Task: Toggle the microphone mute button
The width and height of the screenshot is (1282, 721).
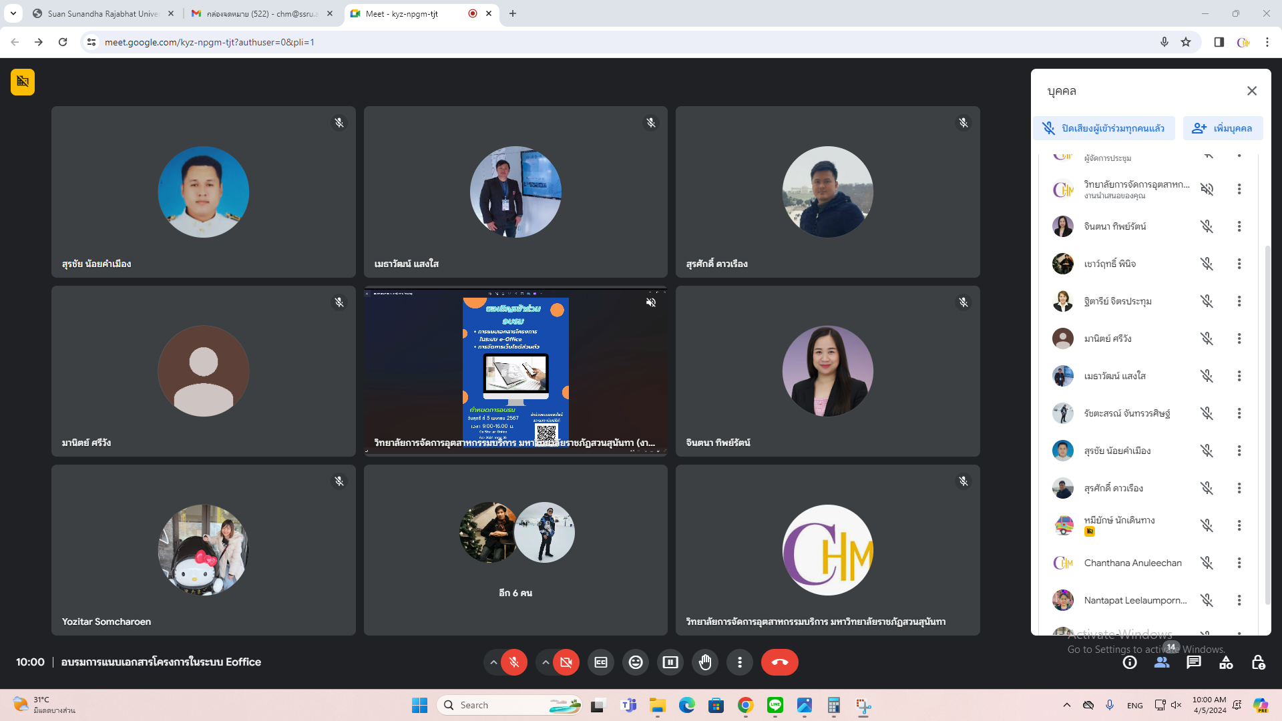Action: pos(514,662)
